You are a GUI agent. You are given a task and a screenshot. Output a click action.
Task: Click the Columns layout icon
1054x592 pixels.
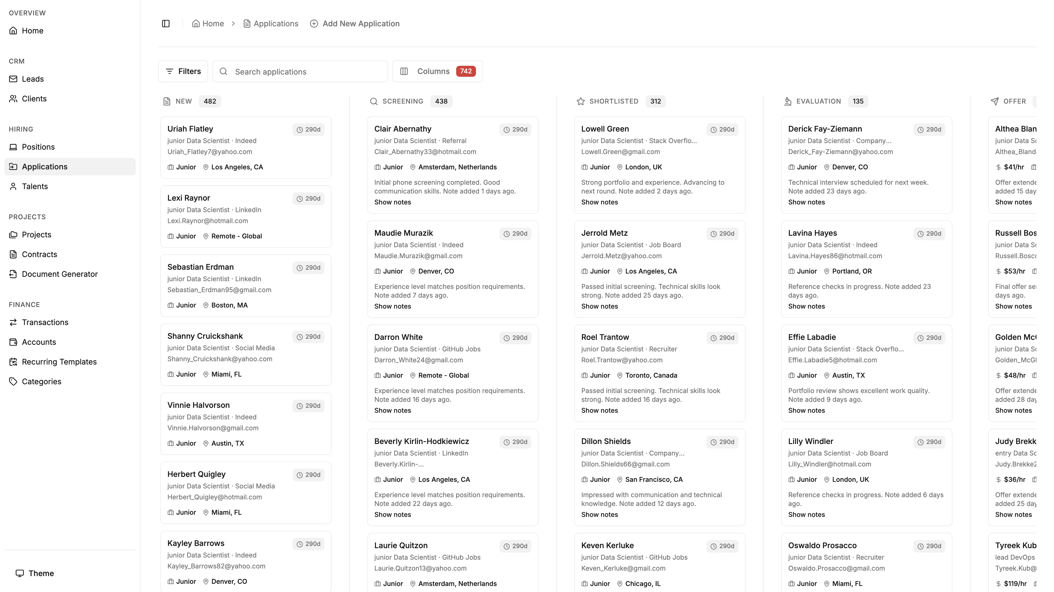pos(404,72)
